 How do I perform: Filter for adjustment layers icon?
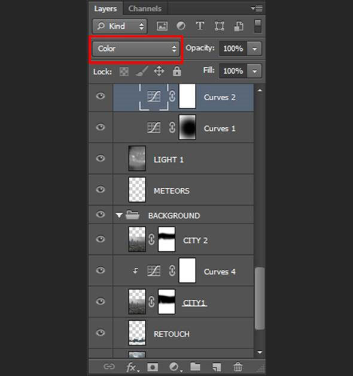point(181,26)
